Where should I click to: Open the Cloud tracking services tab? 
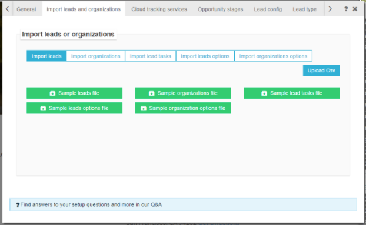click(x=159, y=9)
